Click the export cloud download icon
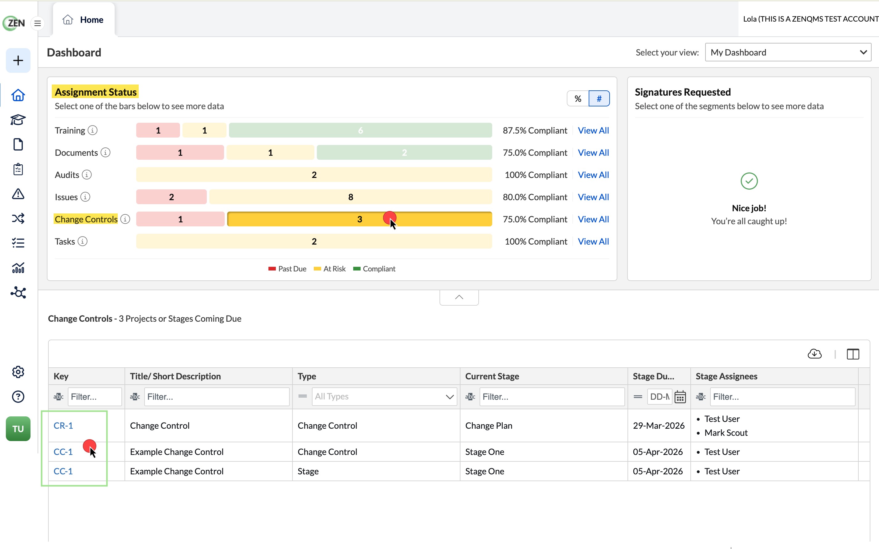 tap(814, 354)
